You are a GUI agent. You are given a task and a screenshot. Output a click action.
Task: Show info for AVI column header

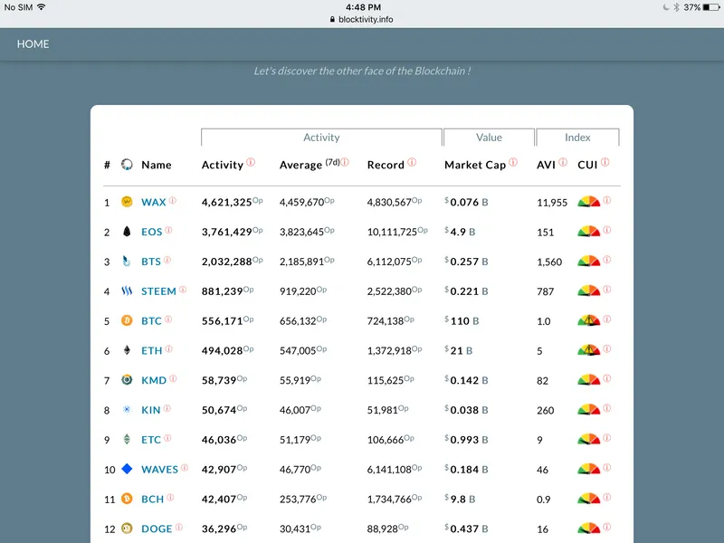pos(563,162)
